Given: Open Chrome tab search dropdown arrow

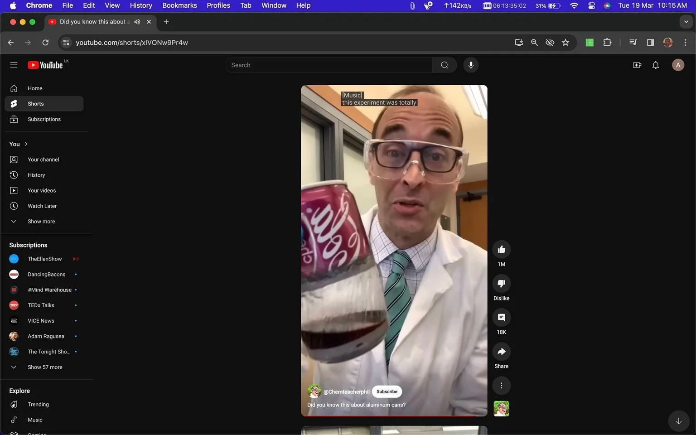Looking at the screenshot, I should (686, 22).
